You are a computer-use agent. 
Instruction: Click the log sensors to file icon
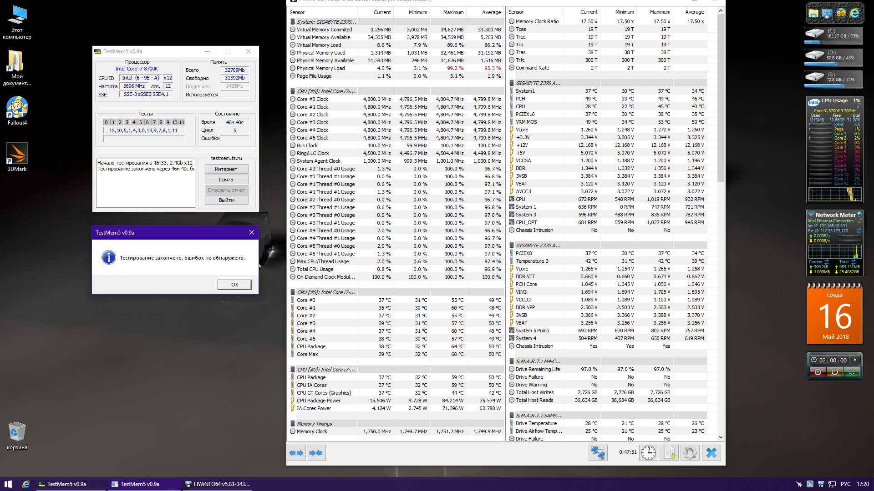670,453
